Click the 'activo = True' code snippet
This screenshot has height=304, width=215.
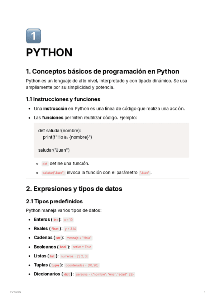82,247
